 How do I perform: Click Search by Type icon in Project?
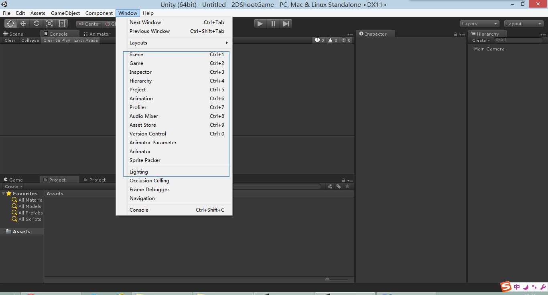click(330, 186)
